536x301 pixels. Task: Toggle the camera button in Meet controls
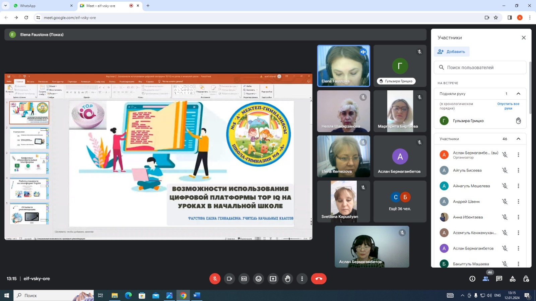(229, 279)
